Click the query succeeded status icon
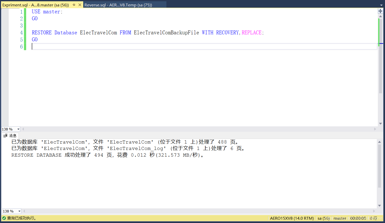Screen dimensions: 385x223 [x=4, y=218]
